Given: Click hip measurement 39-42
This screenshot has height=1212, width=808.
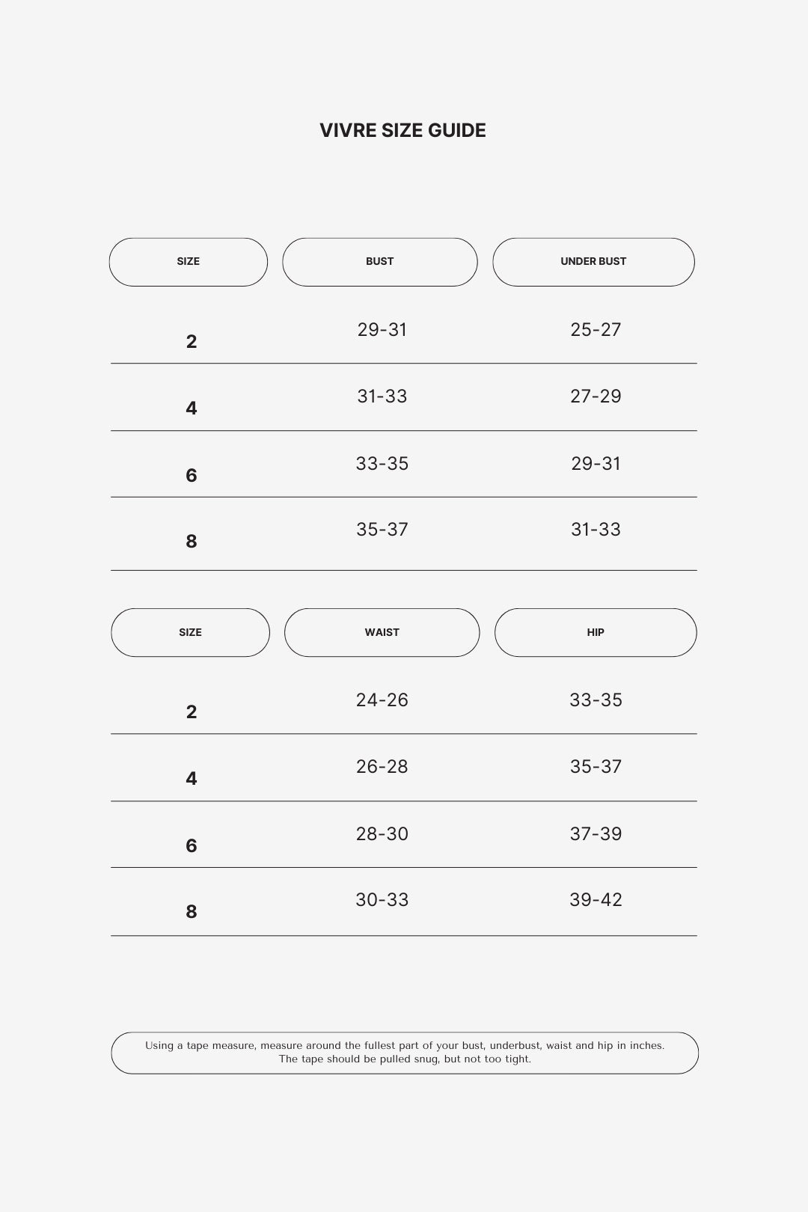Looking at the screenshot, I should (596, 900).
